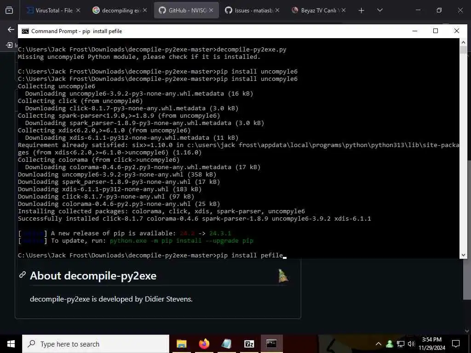
Task: Maximize the Command Prompt window
Action: point(436,31)
